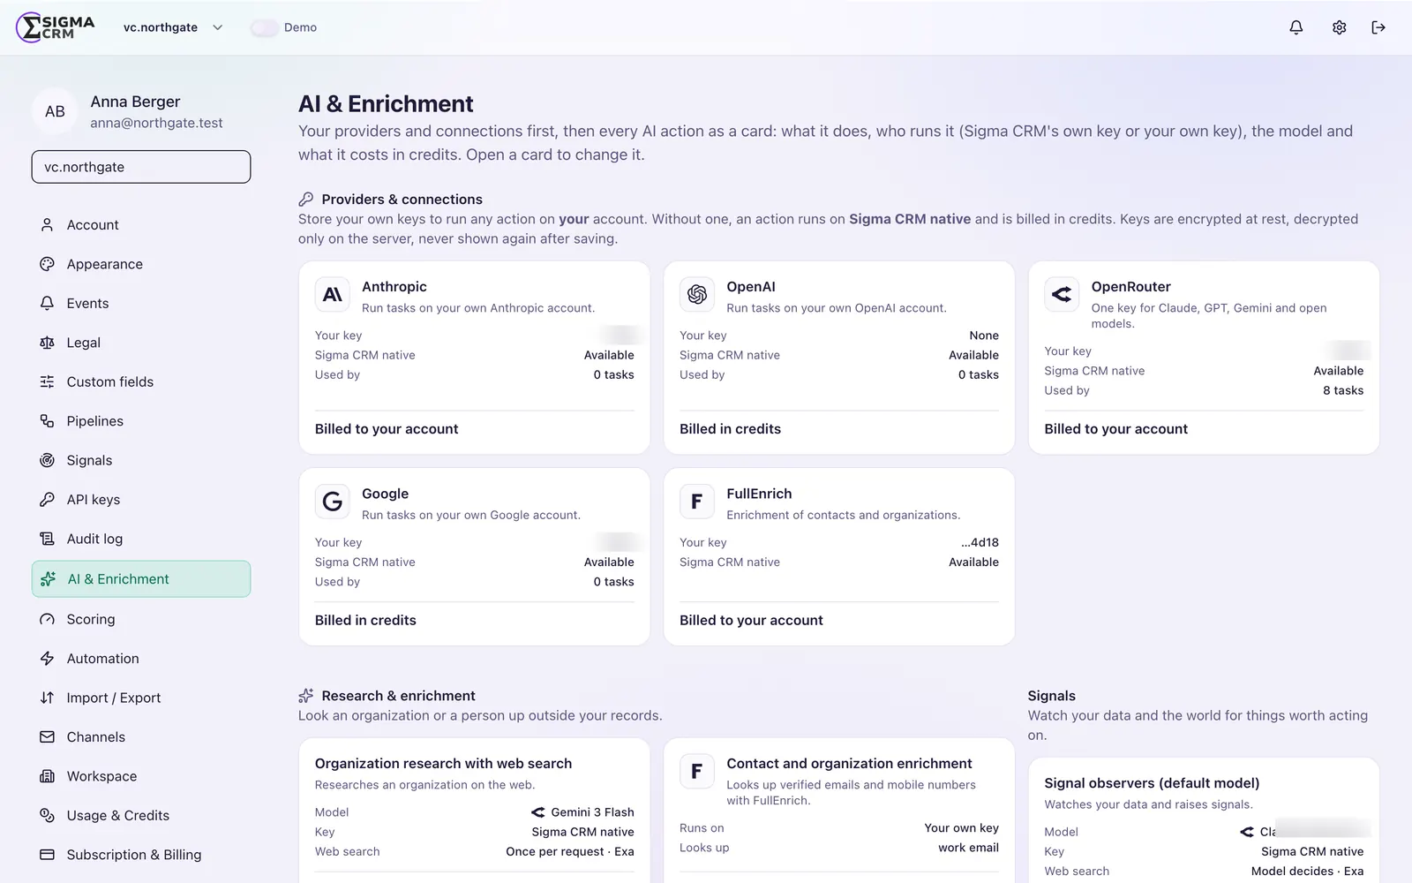Click the Audit log icon
1412x883 pixels.
click(47, 539)
